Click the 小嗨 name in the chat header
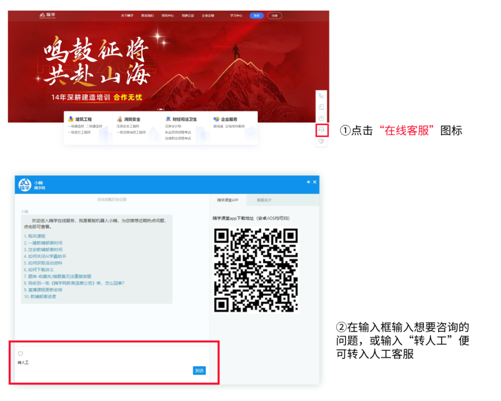Image resolution: width=501 pixels, height=401 pixels. 39,183
